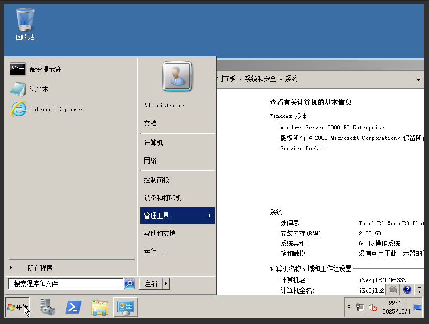Click heading 查看有关计算机的基本信息

pyautogui.click(x=310, y=103)
